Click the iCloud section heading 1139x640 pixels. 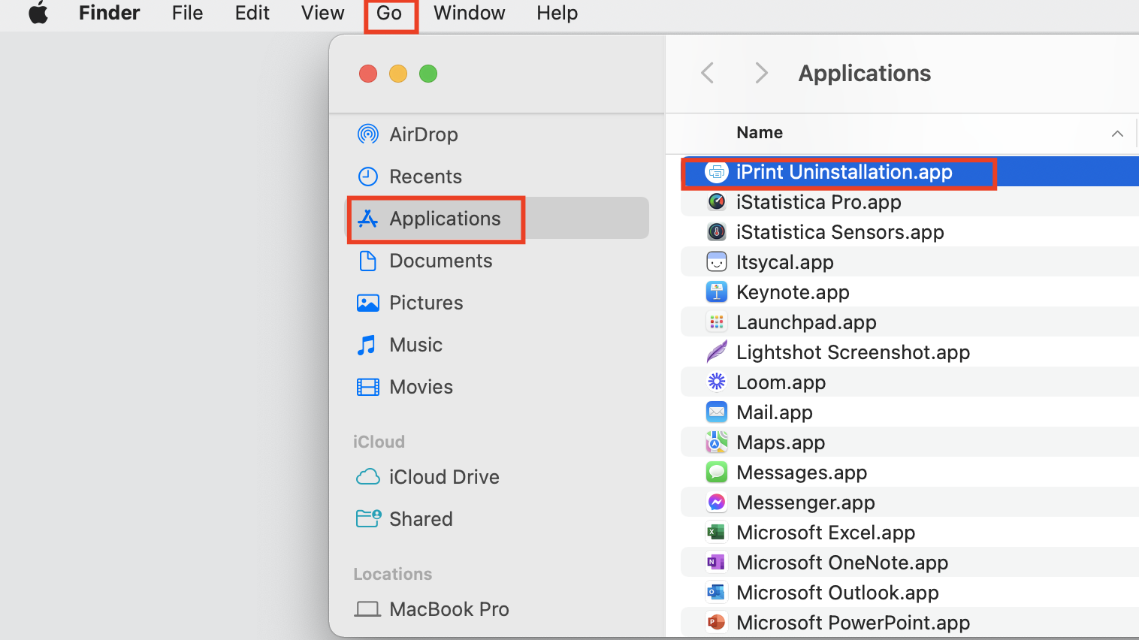pyautogui.click(x=379, y=442)
